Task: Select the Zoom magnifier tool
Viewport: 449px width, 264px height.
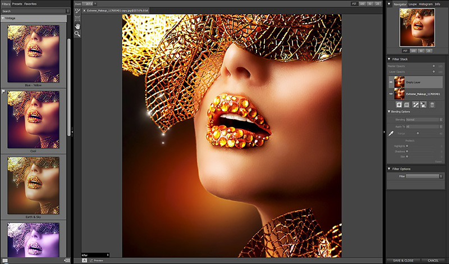Action: click(x=77, y=34)
